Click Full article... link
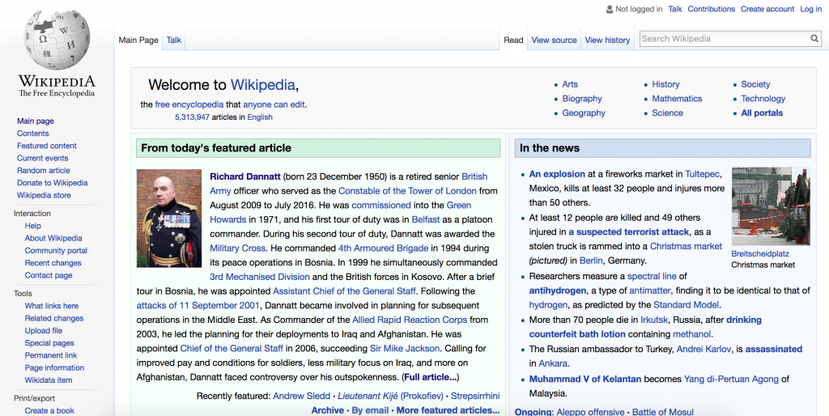 (431, 377)
